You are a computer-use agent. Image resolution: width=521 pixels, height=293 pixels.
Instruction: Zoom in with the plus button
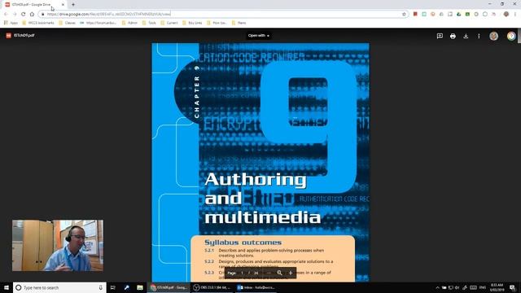coord(291,273)
